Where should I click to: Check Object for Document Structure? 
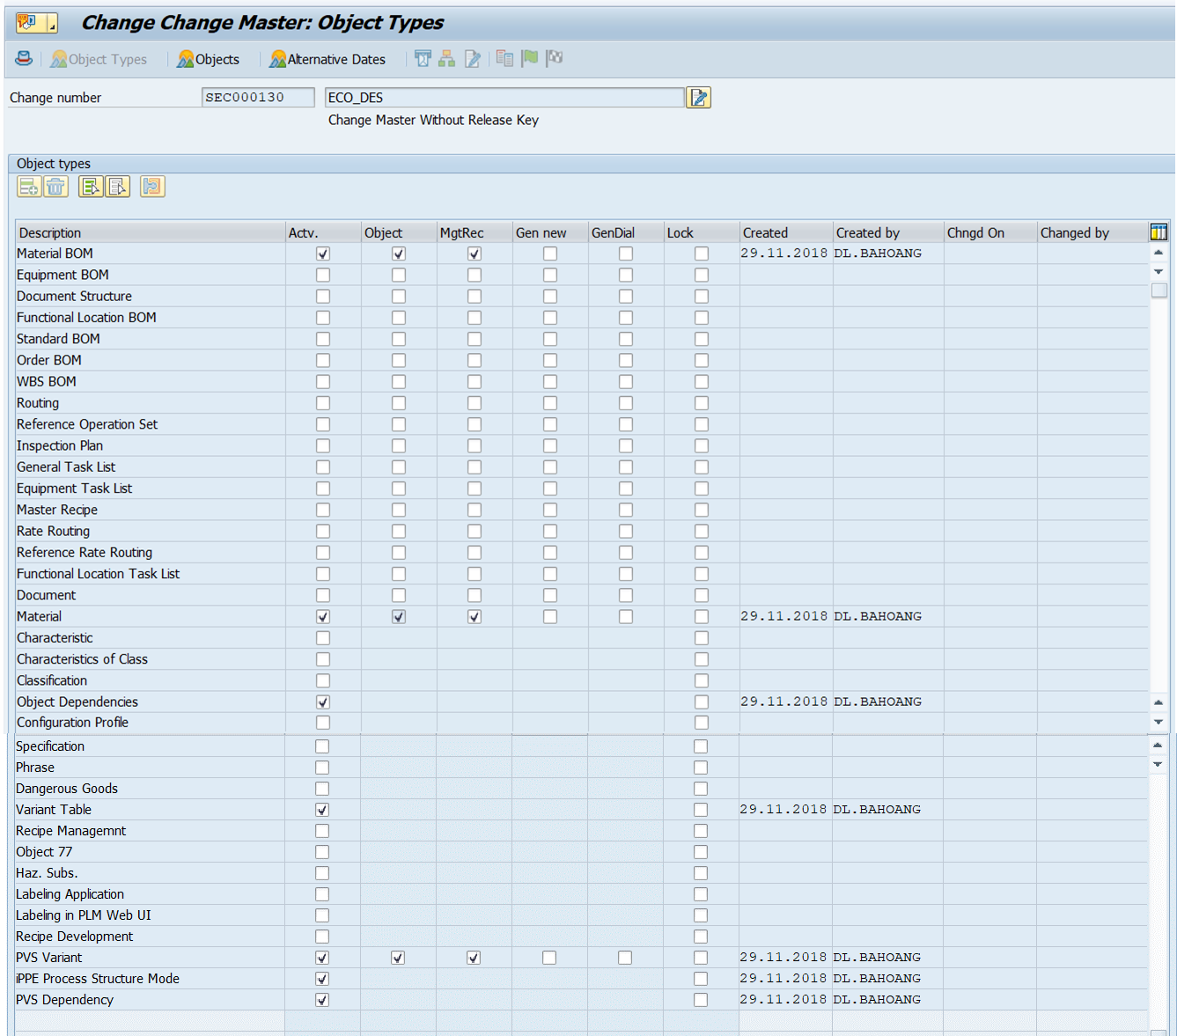click(x=399, y=297)
